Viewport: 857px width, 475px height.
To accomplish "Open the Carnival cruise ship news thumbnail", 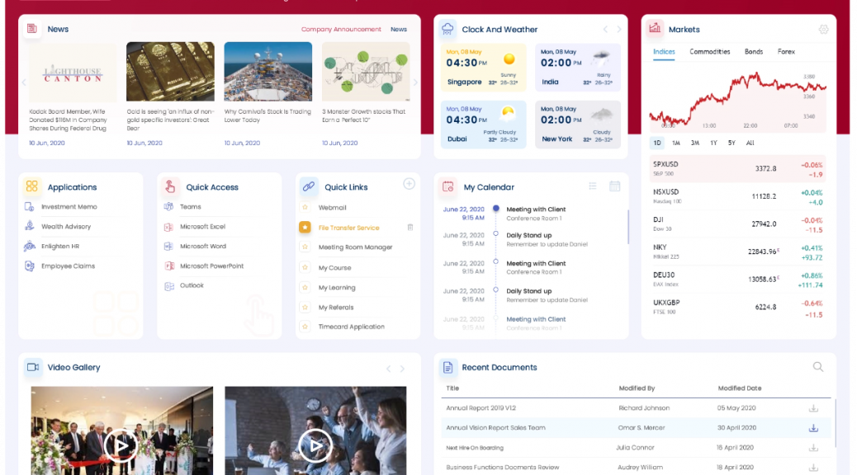I will click(268, 72).
